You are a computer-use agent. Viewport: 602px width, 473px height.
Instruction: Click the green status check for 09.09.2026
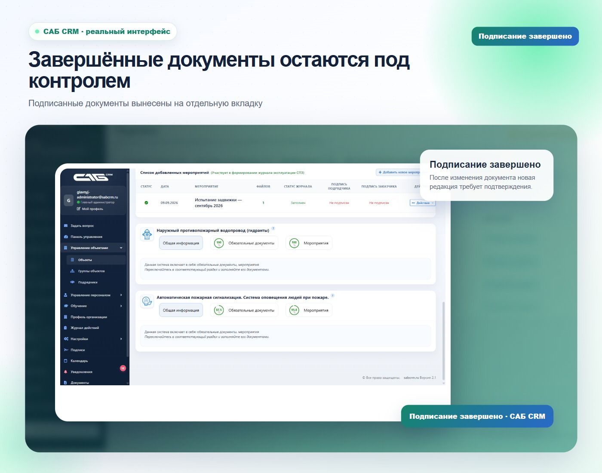point(146,203)
